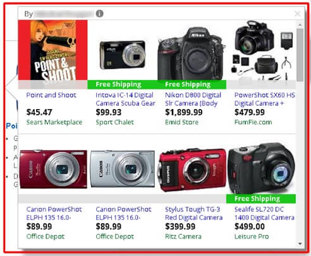Open the Point and Shoot book cover image
Screen dimensions: 311x256
click(53, 50)
